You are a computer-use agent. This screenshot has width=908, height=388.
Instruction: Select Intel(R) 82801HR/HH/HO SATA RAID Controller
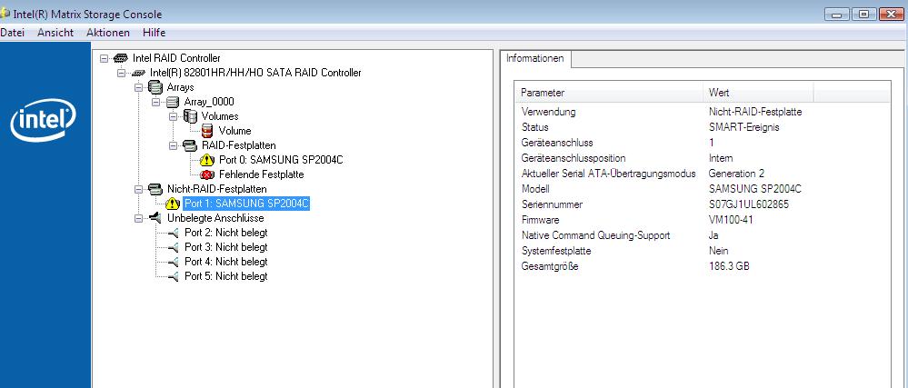click(255, 73)
